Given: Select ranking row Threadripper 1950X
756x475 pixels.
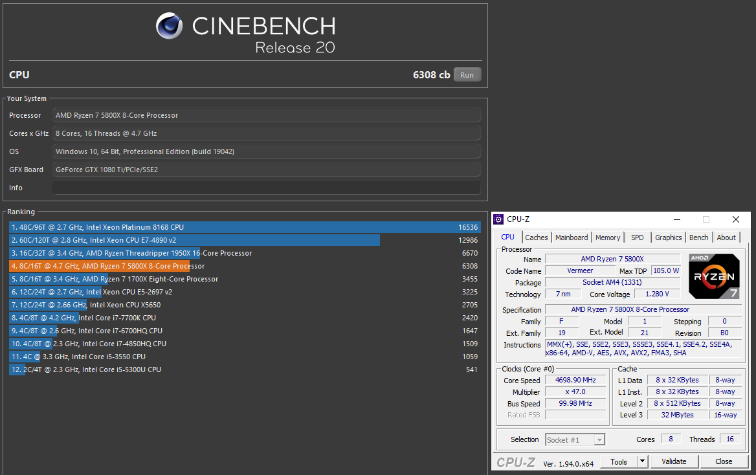Looking at the screenshot, I should (245, 253).
